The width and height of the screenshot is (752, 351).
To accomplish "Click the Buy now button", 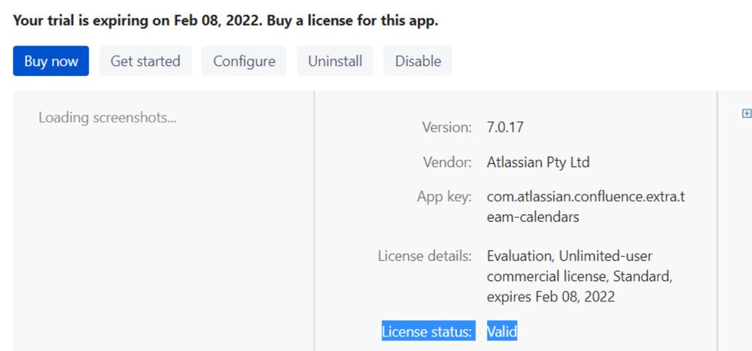I will pyautogui.click(x=51, y=61).
